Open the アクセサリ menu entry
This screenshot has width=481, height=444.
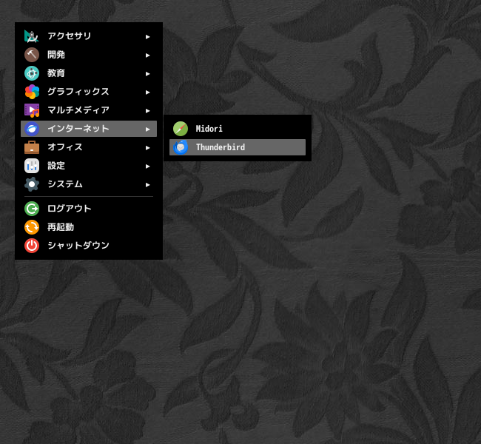[x=89, y=36]
